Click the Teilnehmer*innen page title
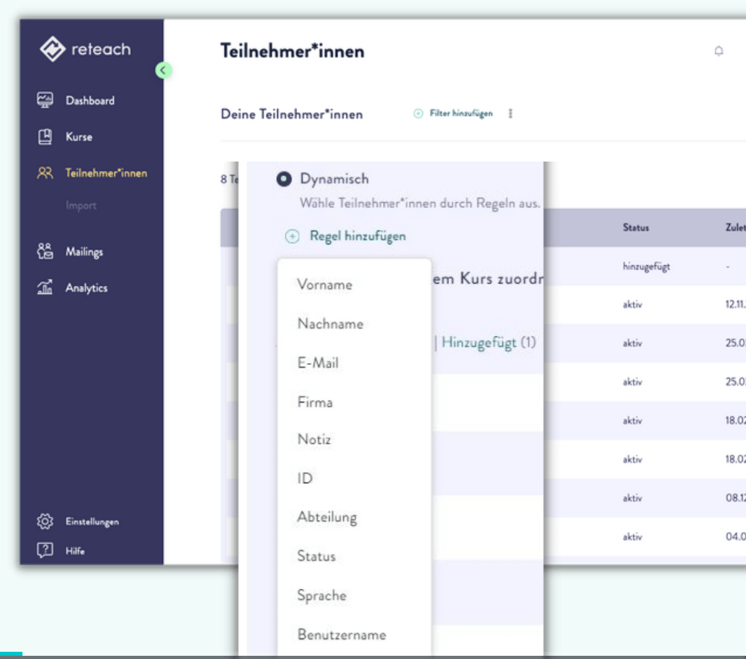Image resolution: width=746 pixels, height=659 pixels. tap(292, 51)
